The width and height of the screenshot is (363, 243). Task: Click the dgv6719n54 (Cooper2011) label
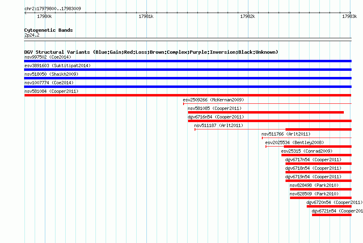tap(313, 177)
